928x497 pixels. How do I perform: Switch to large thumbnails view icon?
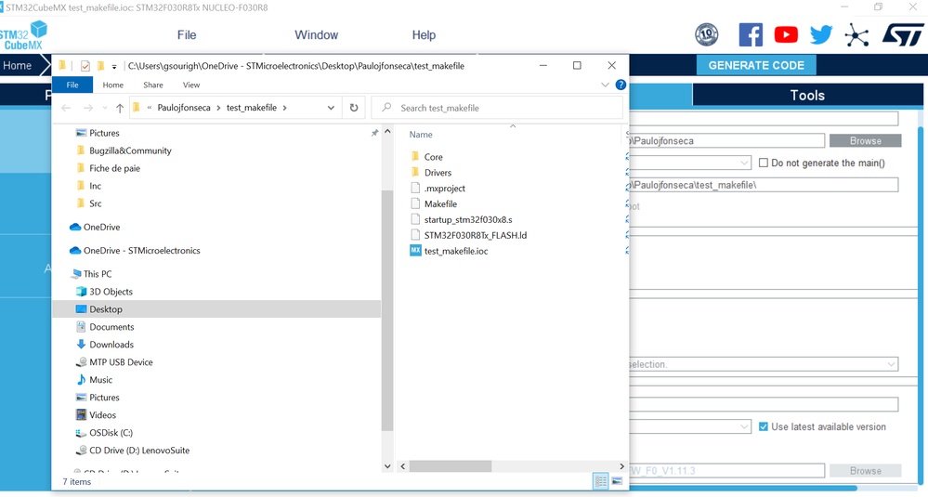tap(617, 481)
